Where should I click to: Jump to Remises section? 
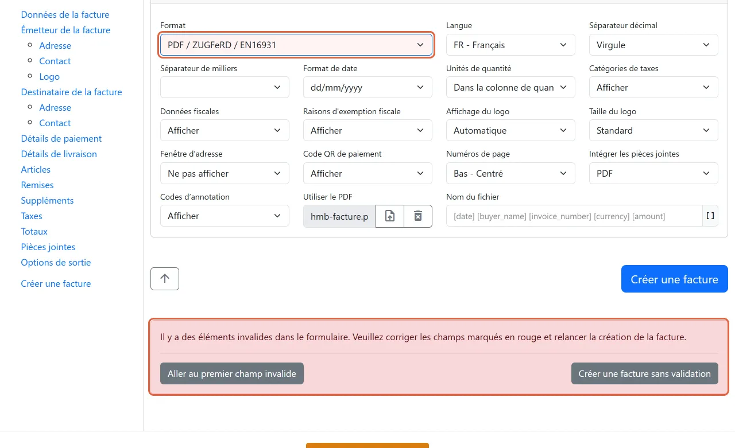click(x=37, y=185)
